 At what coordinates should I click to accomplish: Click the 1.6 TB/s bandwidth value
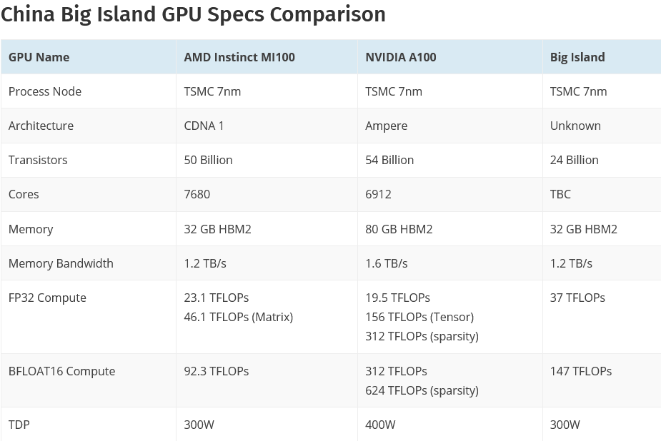(386, 263)
